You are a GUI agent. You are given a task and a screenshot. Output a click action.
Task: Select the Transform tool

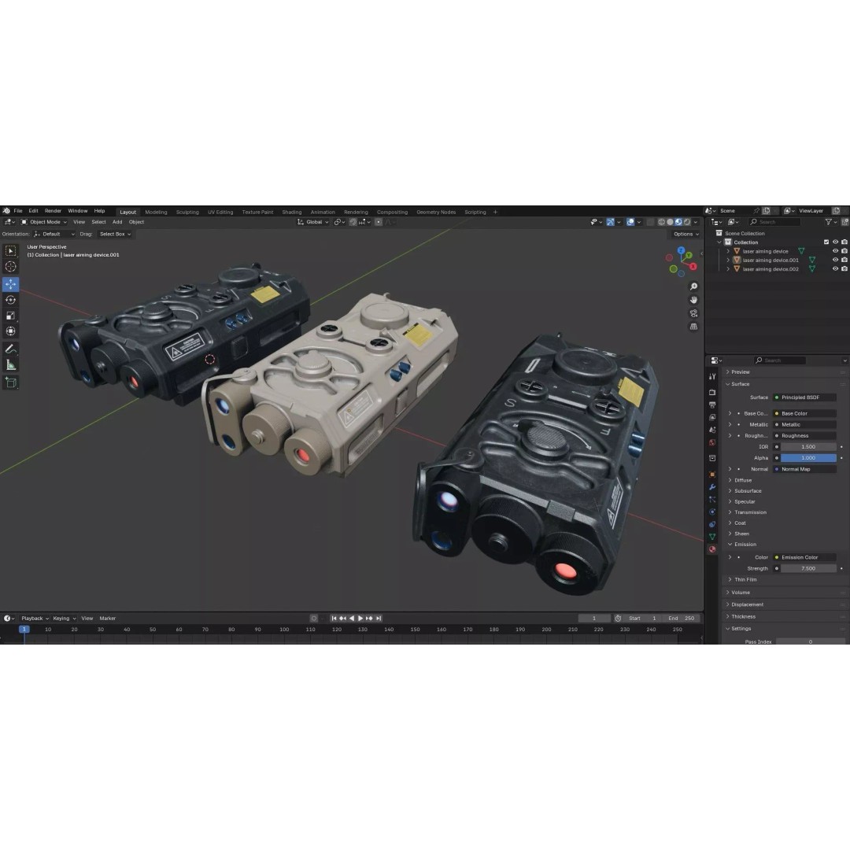click(10, 331)
